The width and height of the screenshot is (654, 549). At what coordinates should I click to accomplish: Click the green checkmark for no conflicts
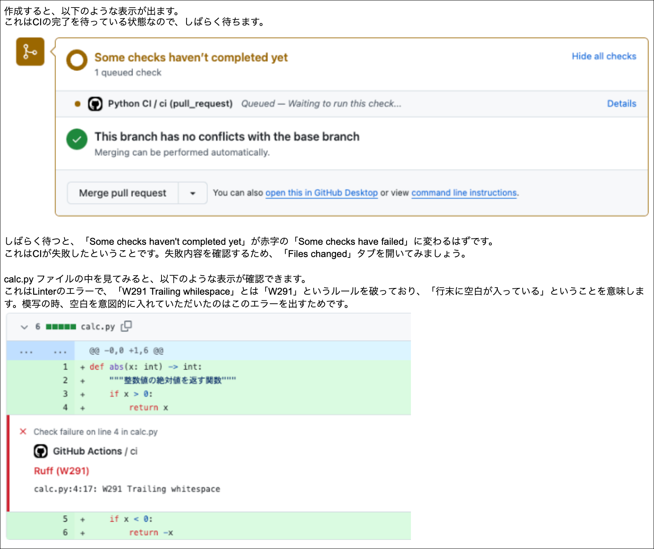[x=76, y=139]
